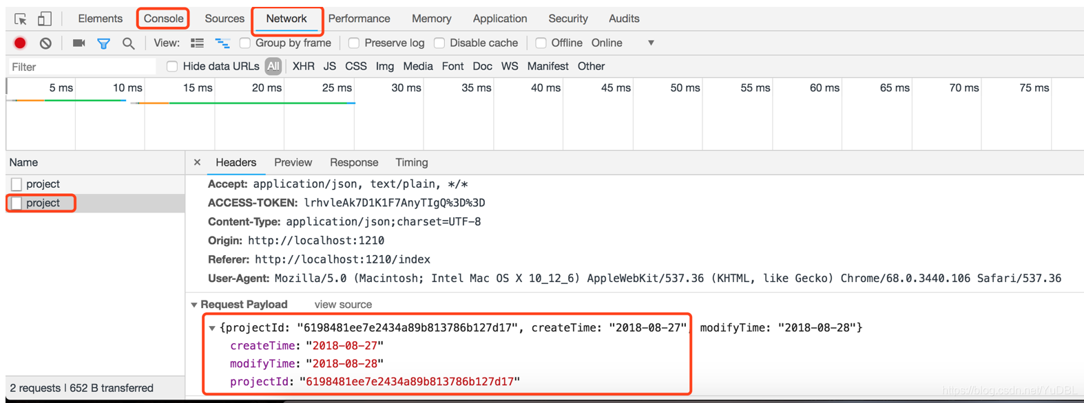This screenshot has width=1084, height=403.
Task: Filter requests by Font
Action: click(452, 66)
